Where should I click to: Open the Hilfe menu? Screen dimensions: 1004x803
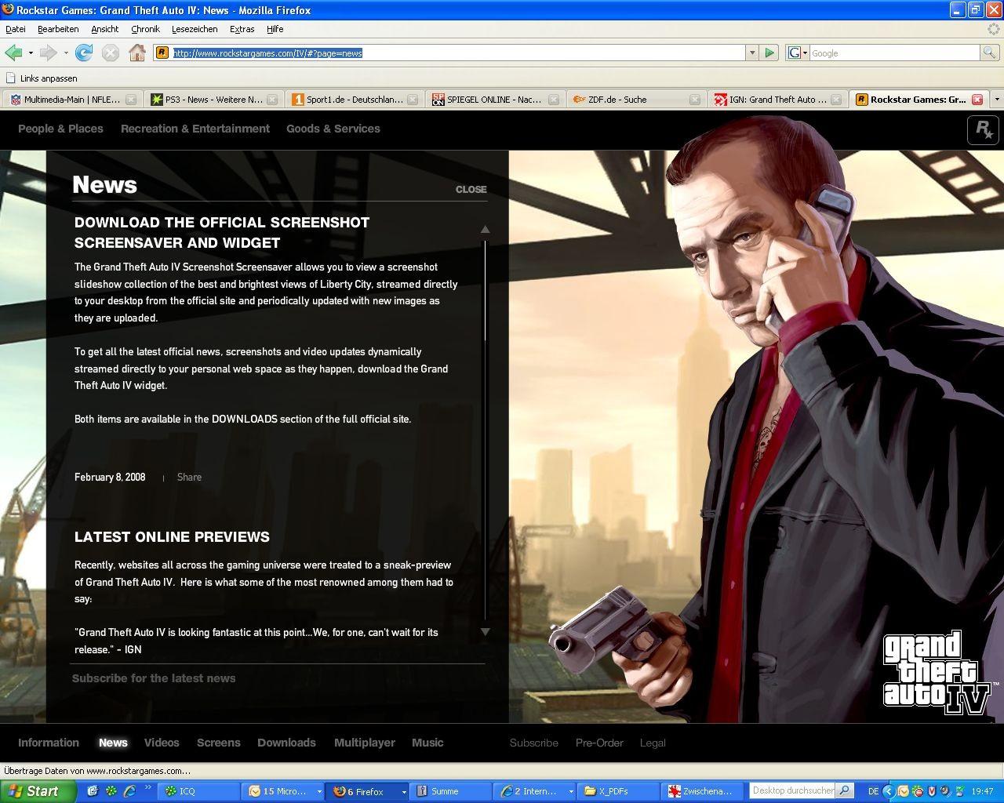pyautogui.click(x=275, y=29)
